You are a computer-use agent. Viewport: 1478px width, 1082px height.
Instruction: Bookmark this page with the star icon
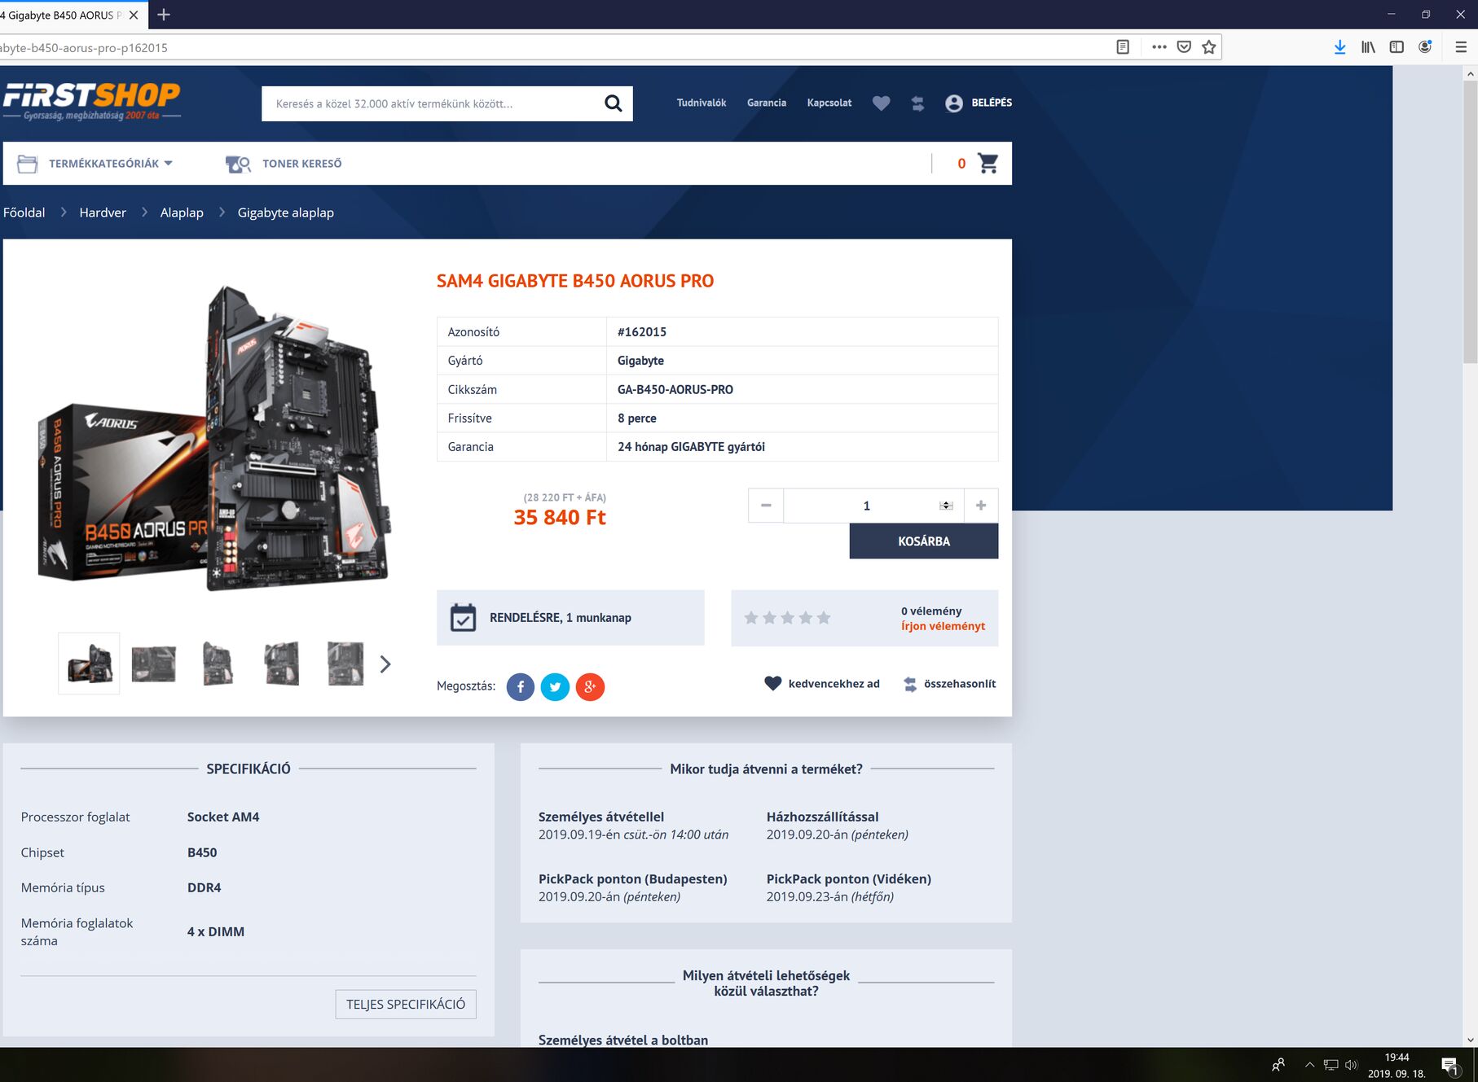coord(1209,47)
